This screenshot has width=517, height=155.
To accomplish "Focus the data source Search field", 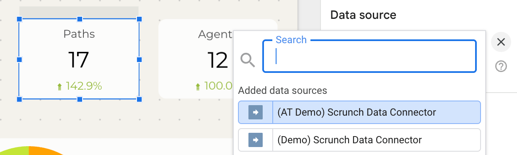I will tap(370, 56).
